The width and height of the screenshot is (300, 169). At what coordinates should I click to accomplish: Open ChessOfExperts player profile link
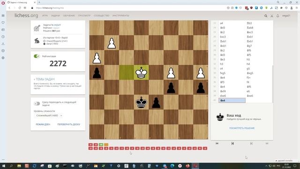pyautogui.click(x=57, y=41)
